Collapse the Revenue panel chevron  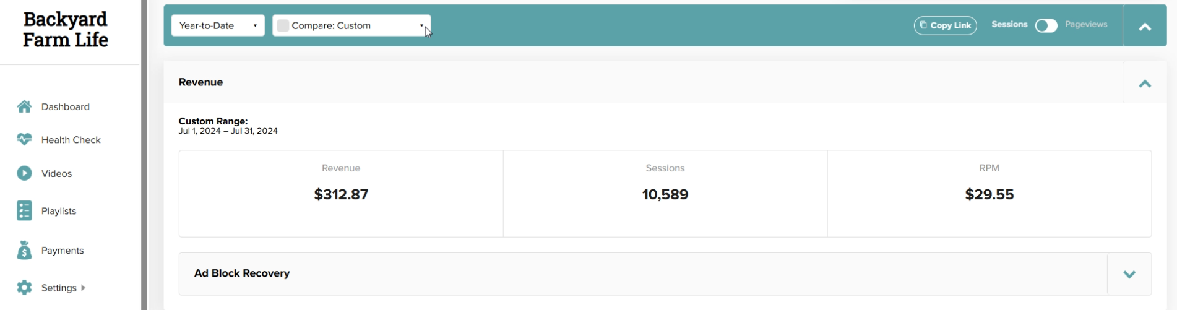click(1145, 84)
